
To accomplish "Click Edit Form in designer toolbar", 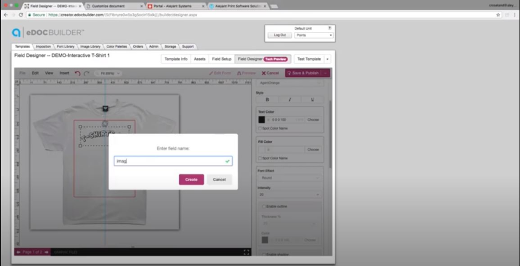I will point(220,73).
